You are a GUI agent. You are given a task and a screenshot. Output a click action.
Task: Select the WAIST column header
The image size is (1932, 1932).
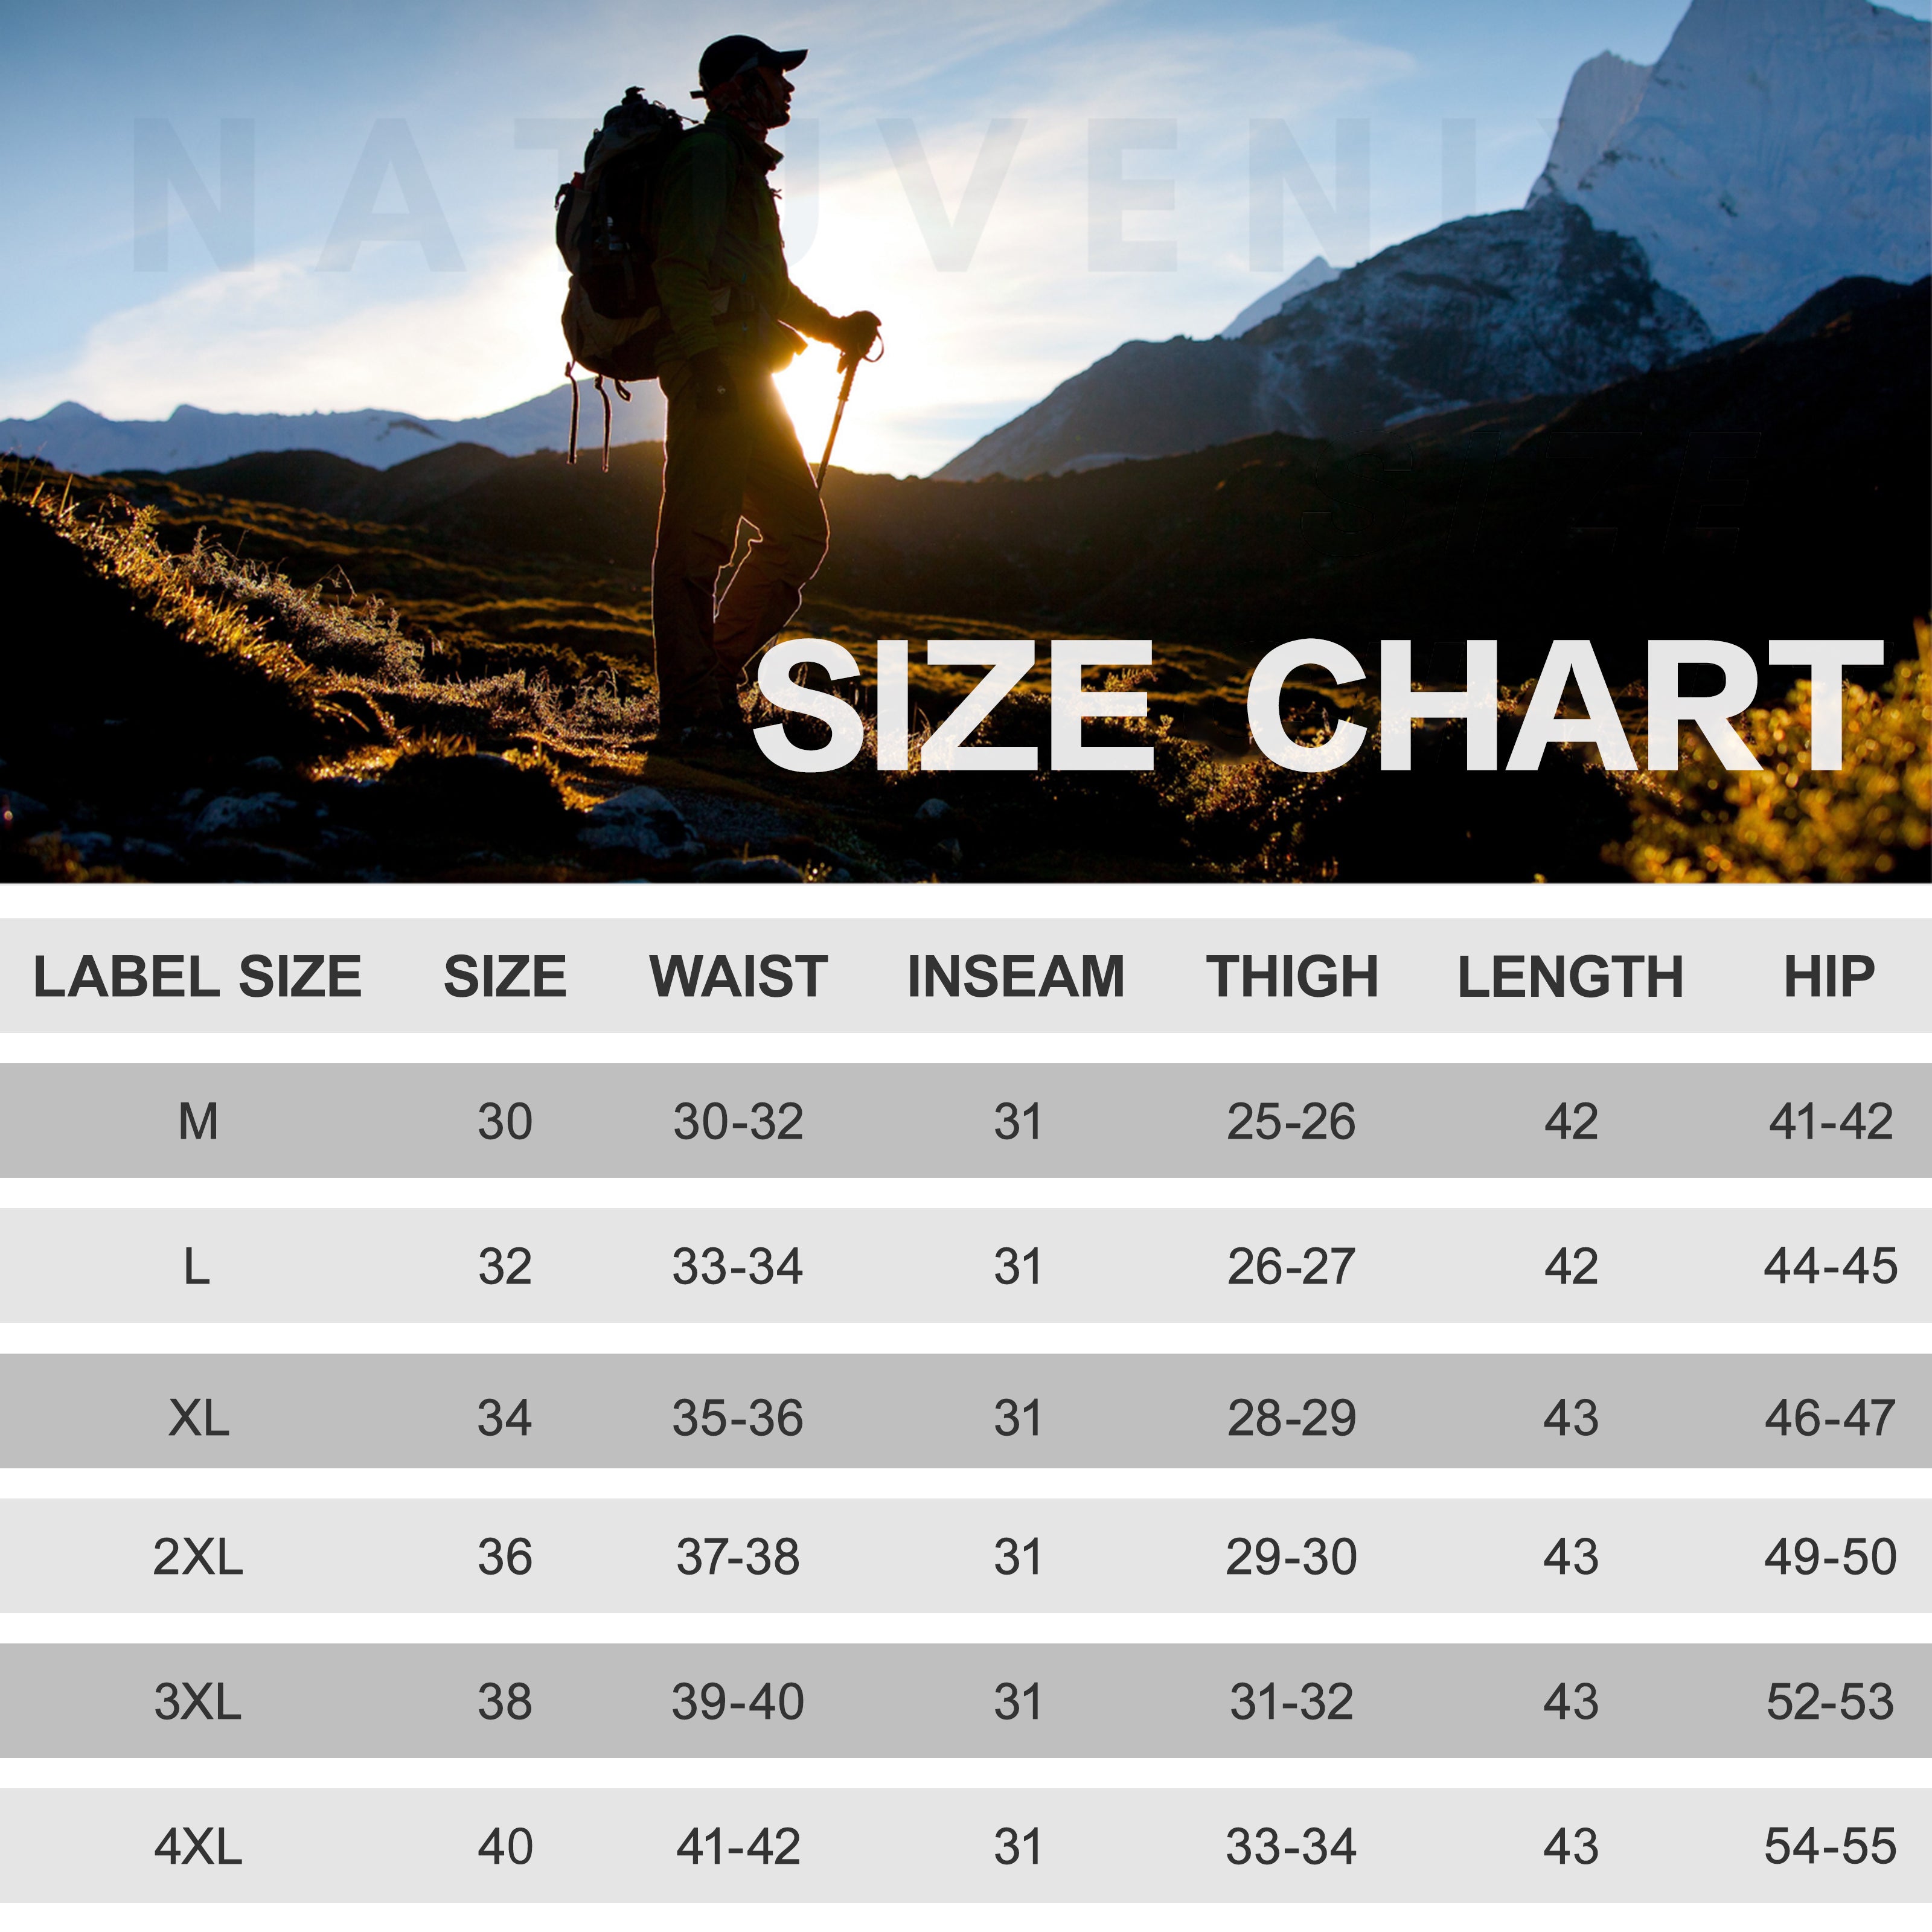pyautogui.click(x=738, y=976)
